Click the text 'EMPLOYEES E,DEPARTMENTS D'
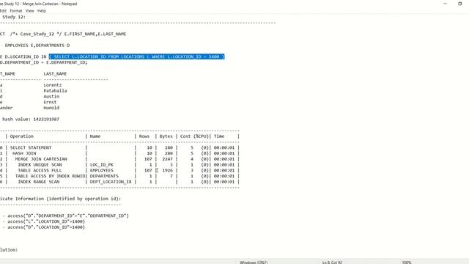Viewport: 469px width, 264px height. pyautogui.click(x=37, y=45)
